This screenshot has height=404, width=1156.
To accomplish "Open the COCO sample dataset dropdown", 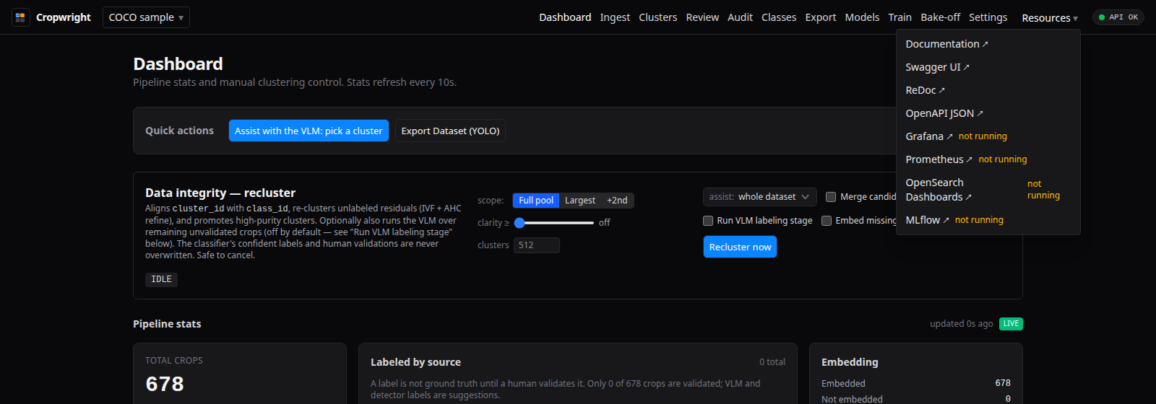I will point(146,17).
